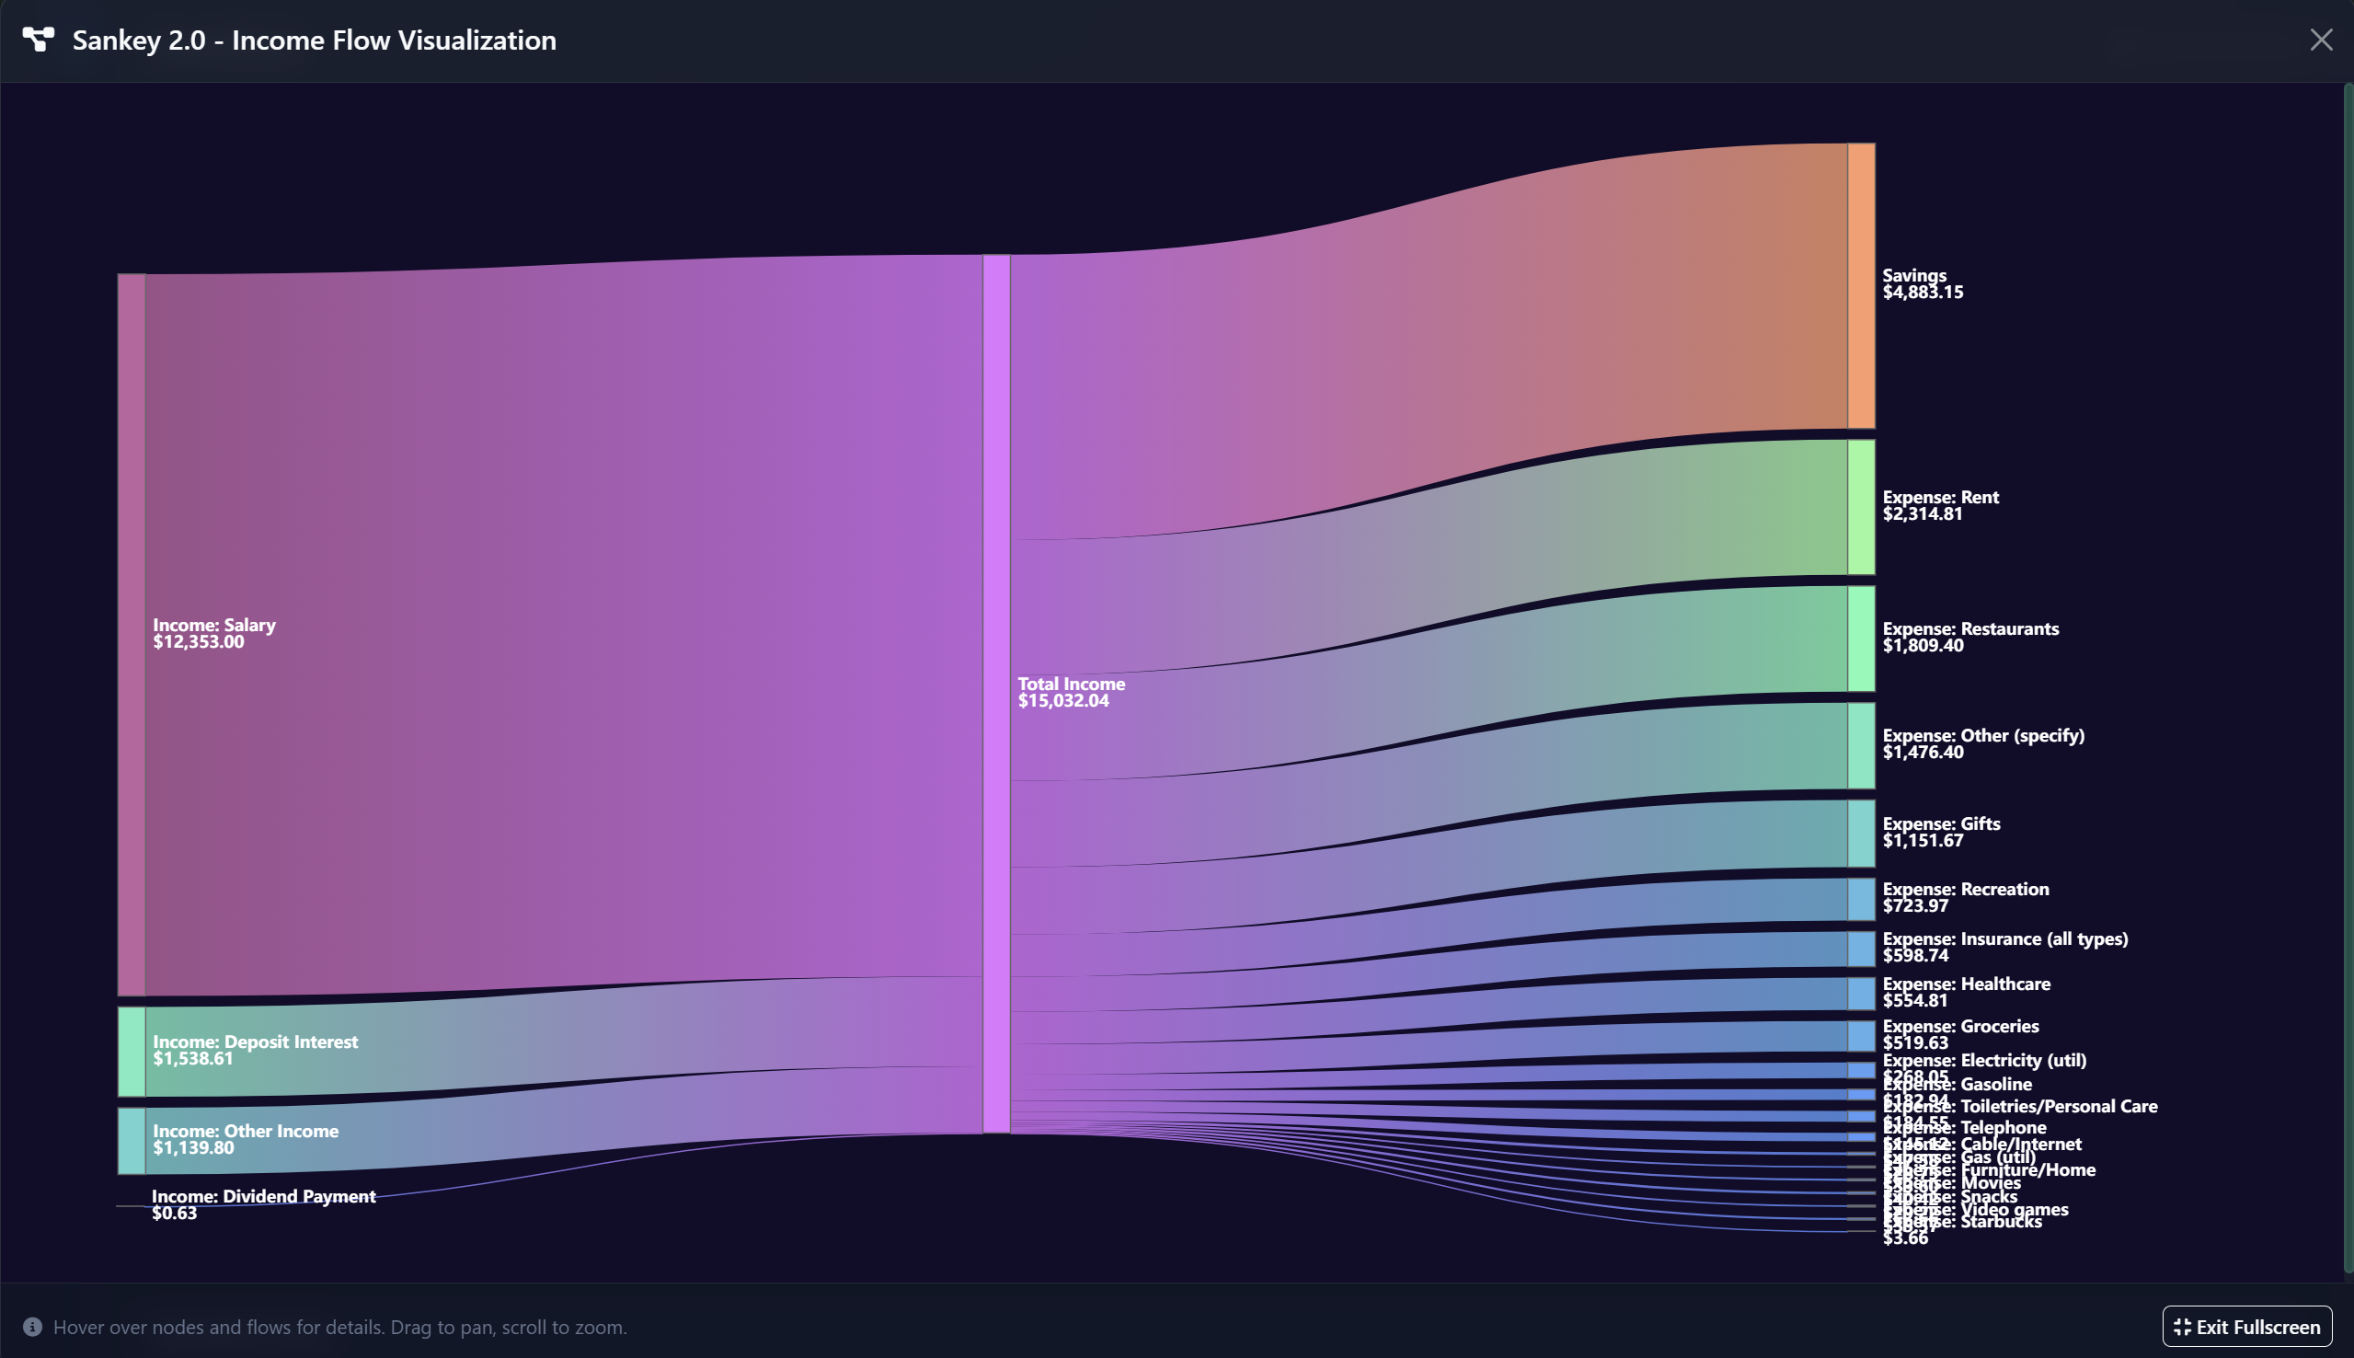
Task: Click the Sankey 2.0 logo icon
Action: coord(39,40)
